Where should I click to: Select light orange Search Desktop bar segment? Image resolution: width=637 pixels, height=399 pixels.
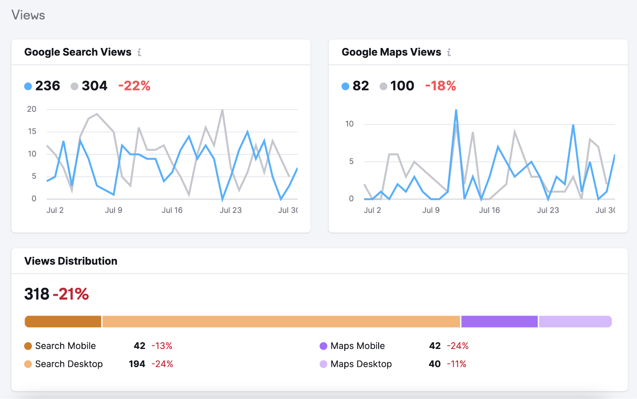click(281, 321)
